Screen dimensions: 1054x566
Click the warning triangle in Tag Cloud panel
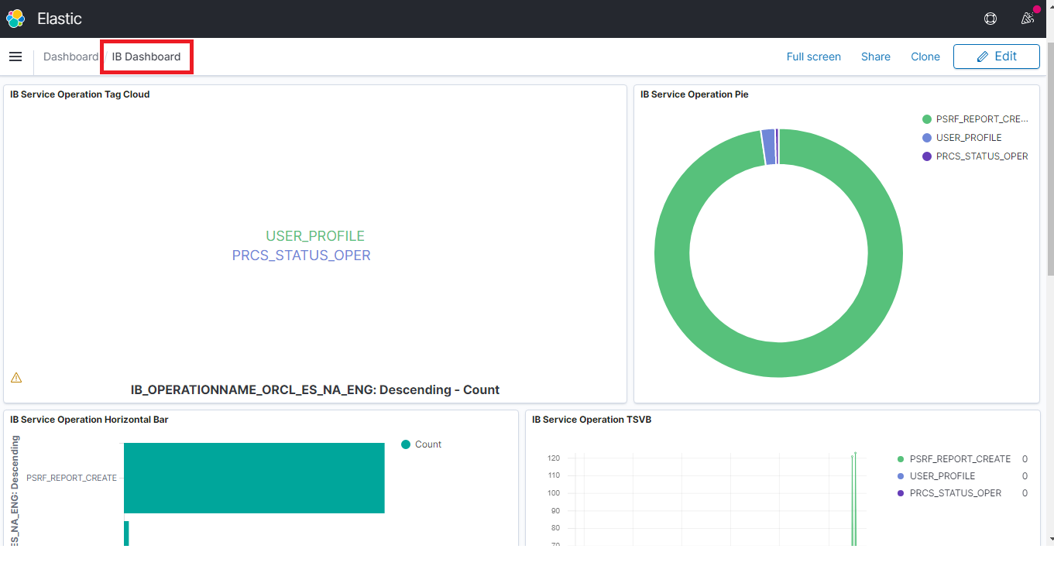click(16, 378)
